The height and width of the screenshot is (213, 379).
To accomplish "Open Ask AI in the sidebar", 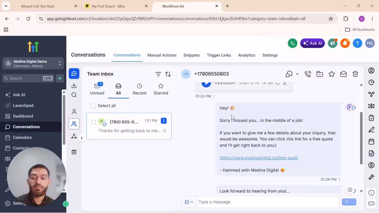I will coord(19,95).
